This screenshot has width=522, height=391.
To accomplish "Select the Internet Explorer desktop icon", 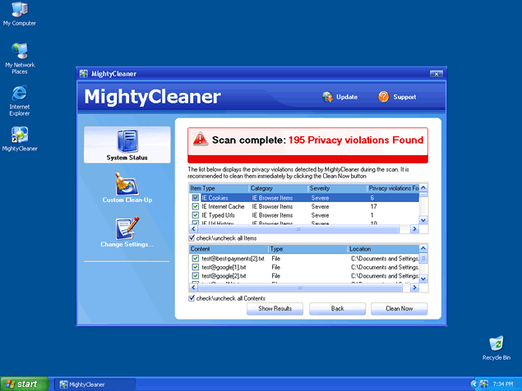I will point(19,92).
